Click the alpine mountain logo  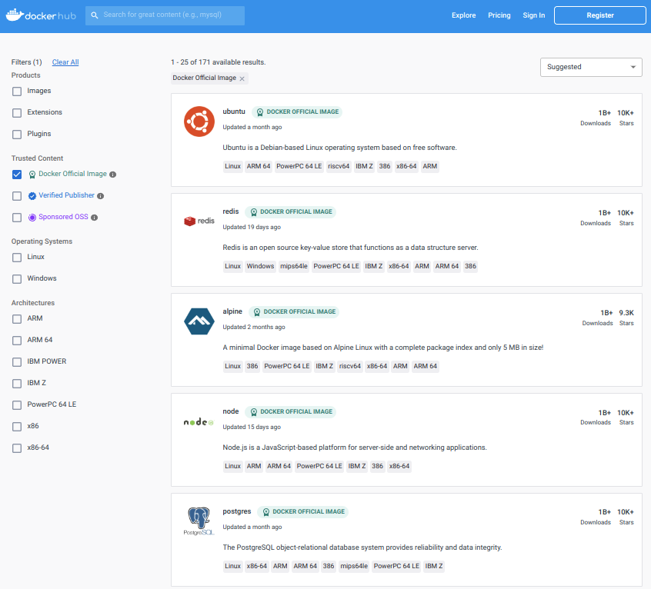point(199,321)
